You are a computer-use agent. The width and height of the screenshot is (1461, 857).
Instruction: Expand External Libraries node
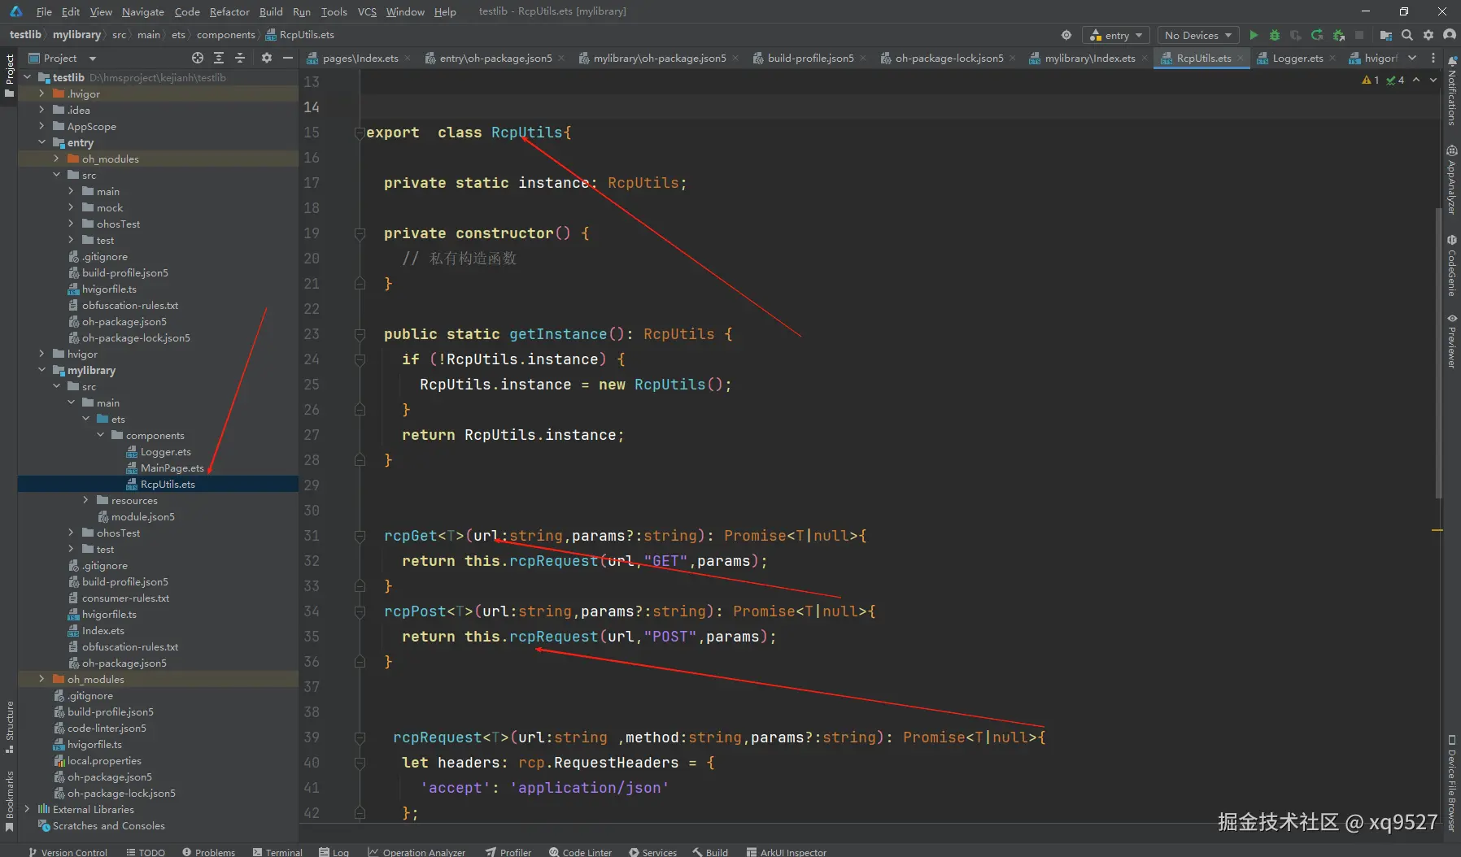point(27,809)
